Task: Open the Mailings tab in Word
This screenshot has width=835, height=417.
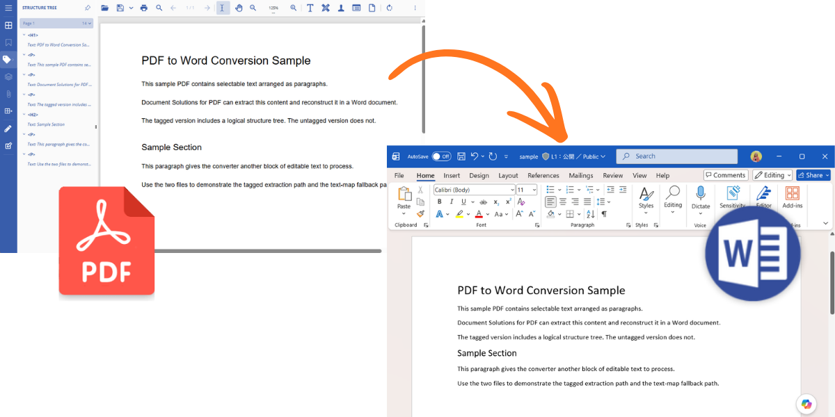Action: [x=581, y=176]
